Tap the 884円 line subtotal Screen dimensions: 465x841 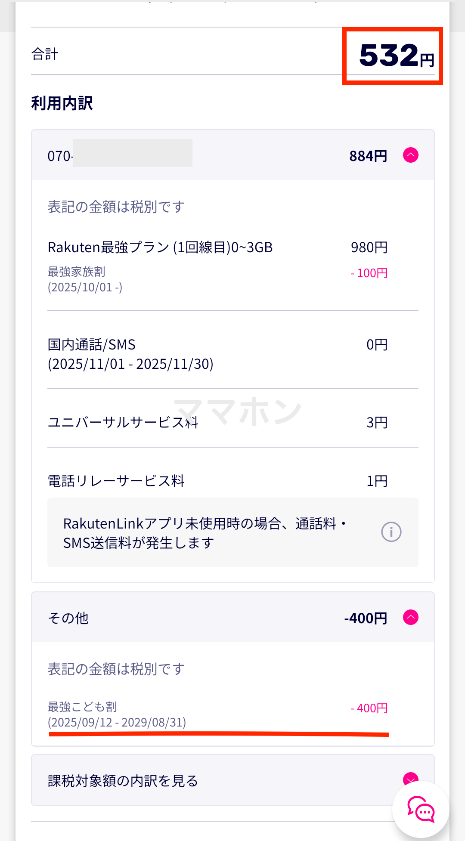point(368,156)
